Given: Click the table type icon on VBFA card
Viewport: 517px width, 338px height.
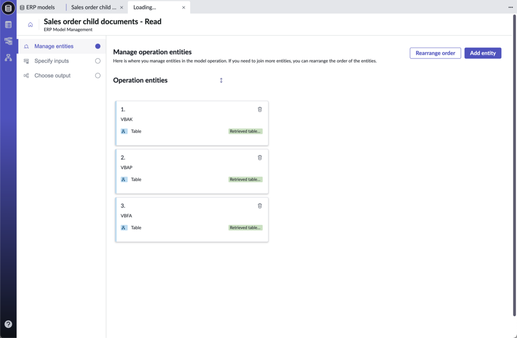Looking at the screenshot, I should (x=124, y=228).
